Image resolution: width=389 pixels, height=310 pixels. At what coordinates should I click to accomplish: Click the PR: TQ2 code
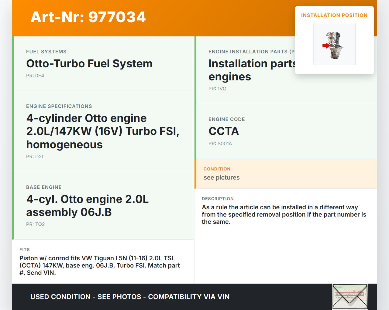36,224
